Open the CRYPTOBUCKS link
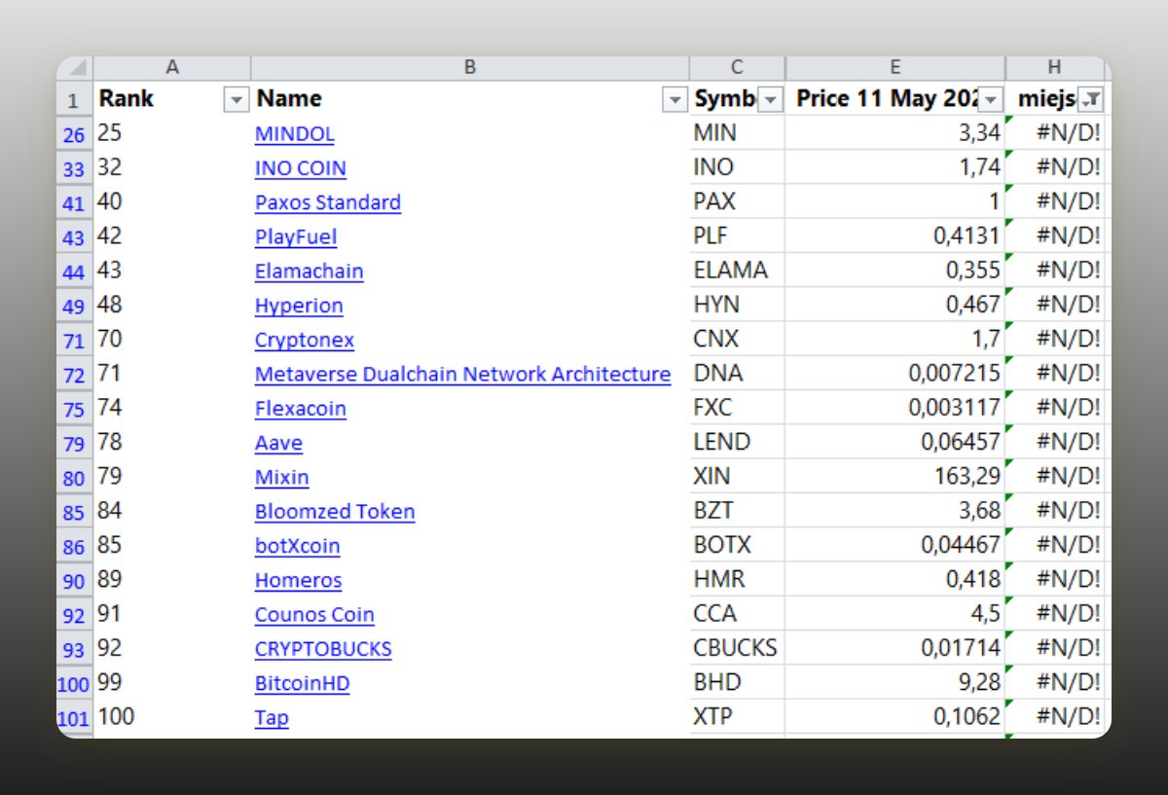Image resolution: width=1168 pixels, height=795 pixels. tap(323, 649)
